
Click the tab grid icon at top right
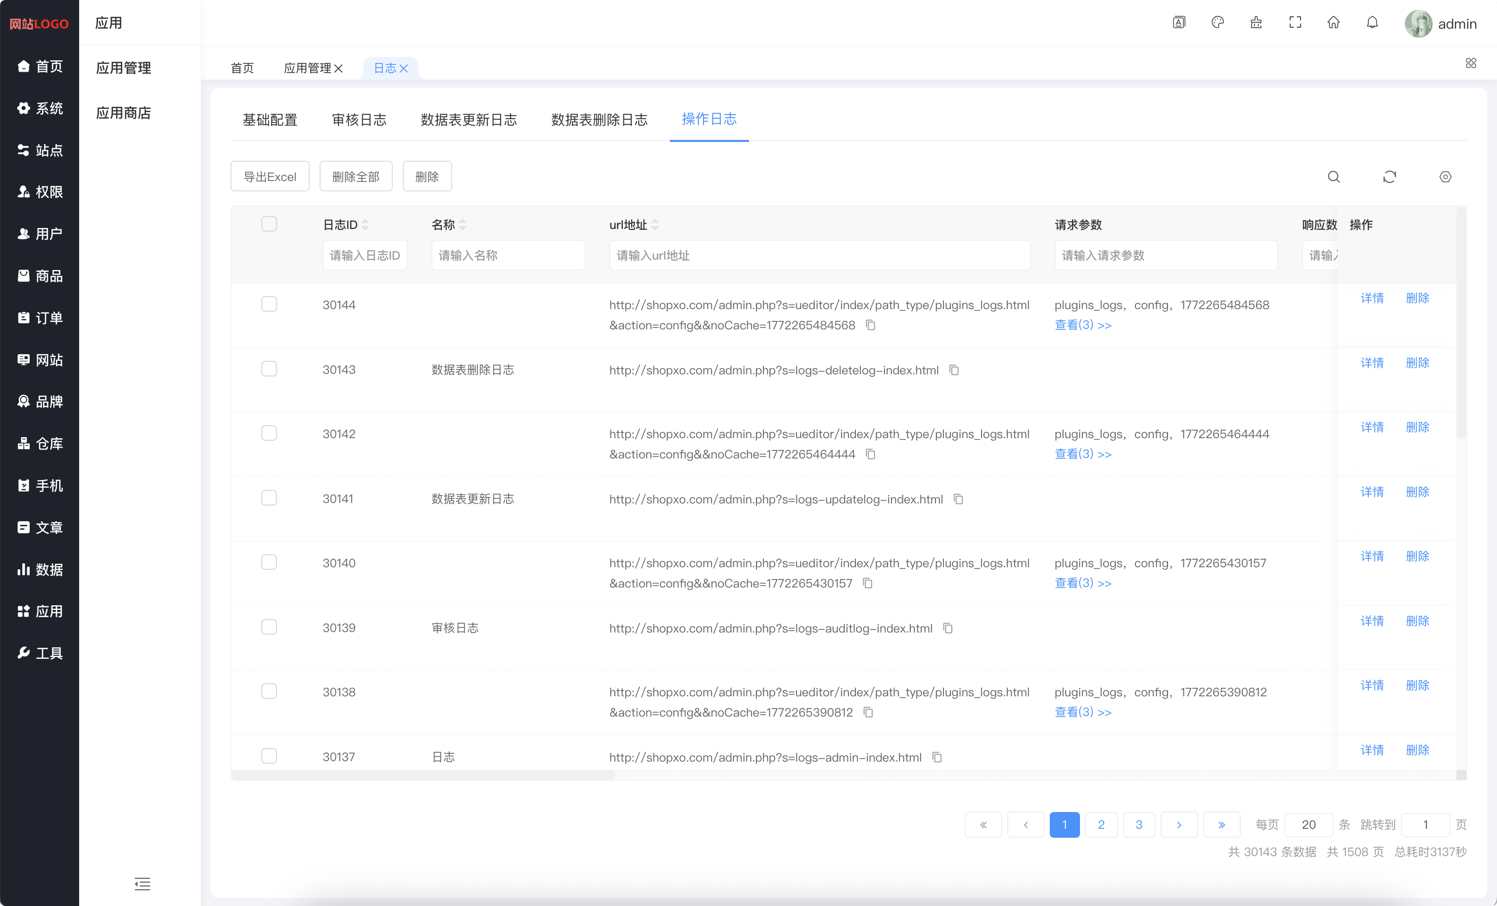tap(1470, 63)
